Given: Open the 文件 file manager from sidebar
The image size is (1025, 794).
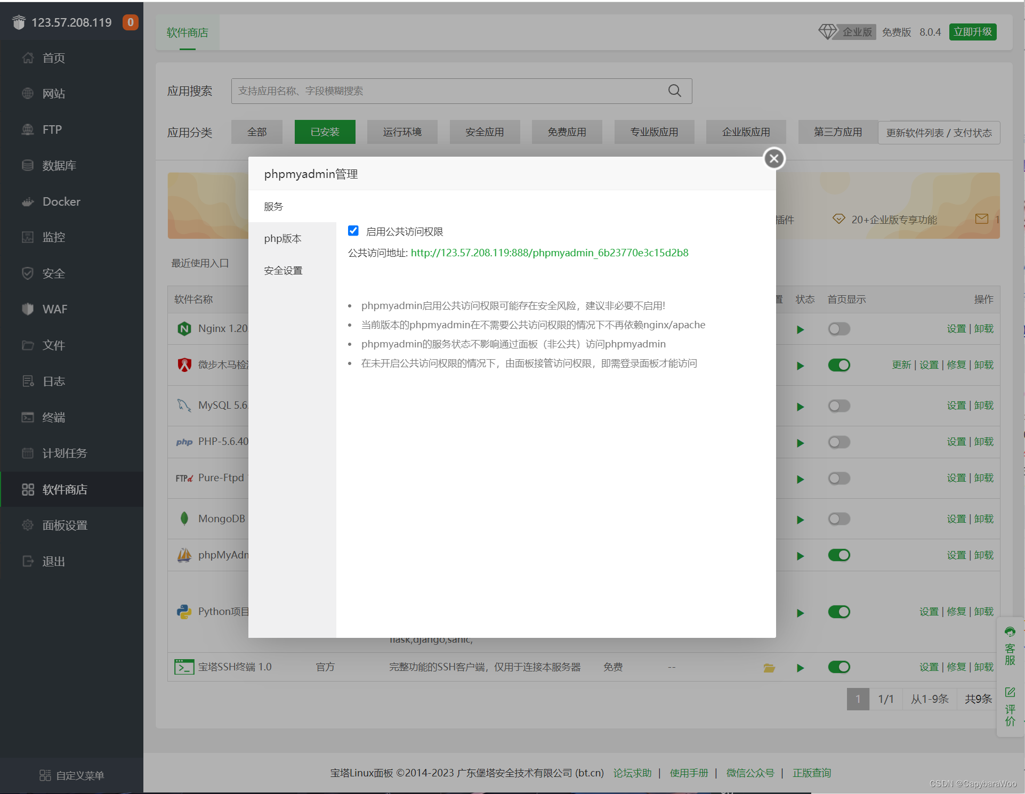Looking at the screenshot, I should [x=52, y=345].
